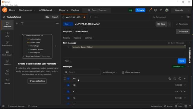Image resolution: width=193 pixels, height=109 pixels.
Task: Click the messages Search field
Action: pos(82,72)
